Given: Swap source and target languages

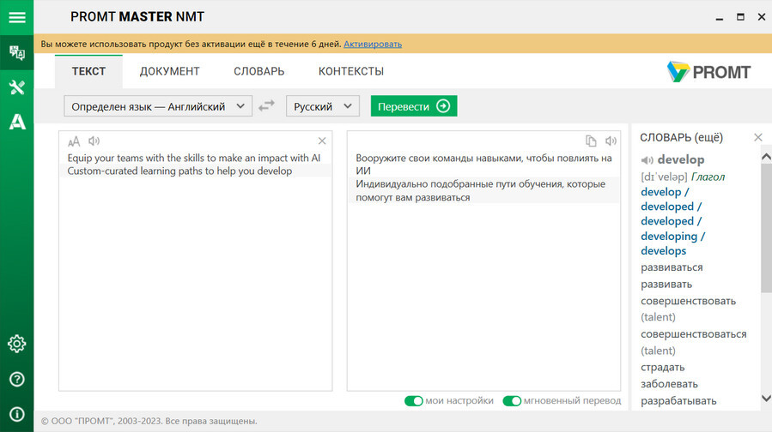Looking at the screenshot, I should 266,105.
